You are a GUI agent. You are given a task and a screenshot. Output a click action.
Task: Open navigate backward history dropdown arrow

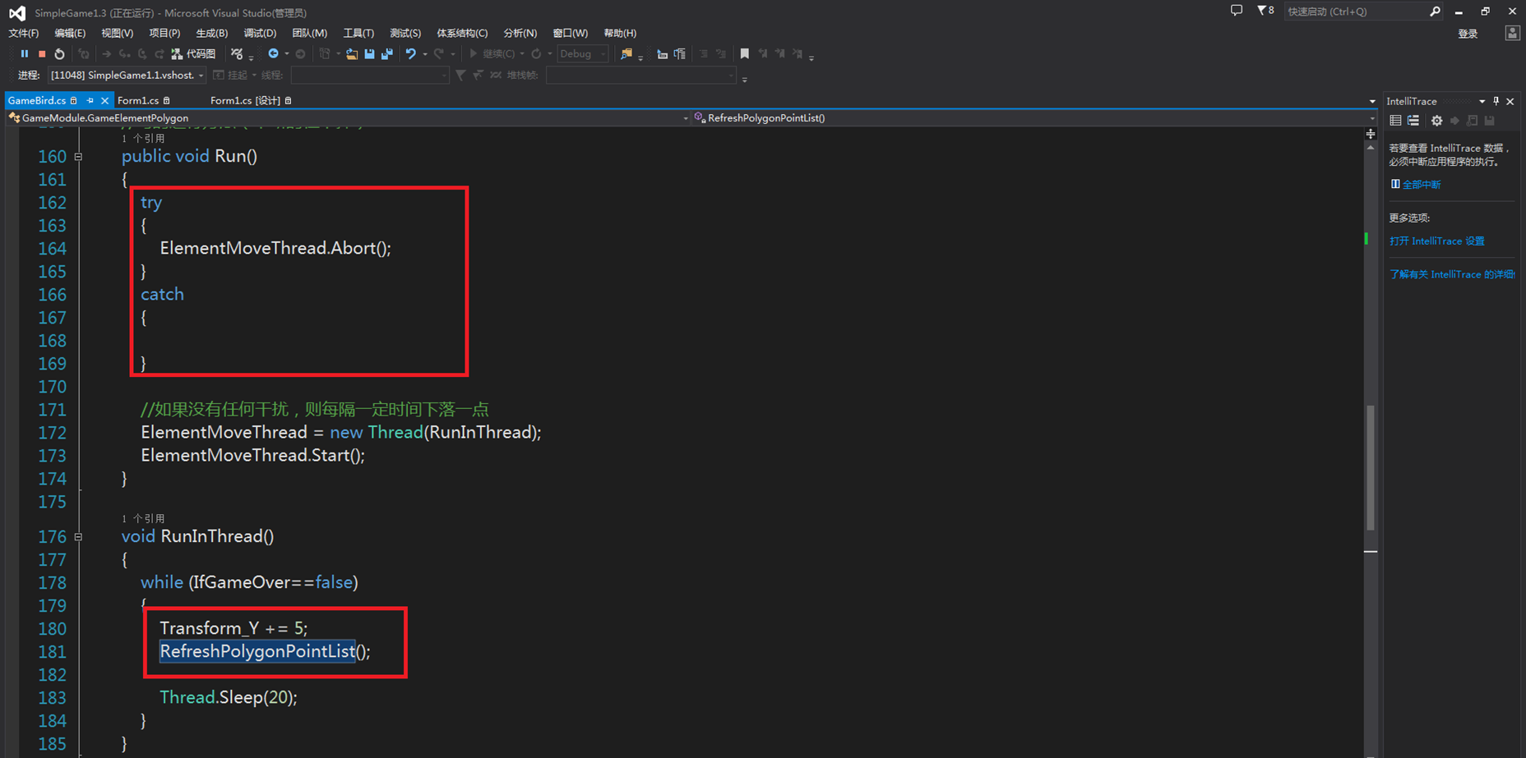(287, 54)
